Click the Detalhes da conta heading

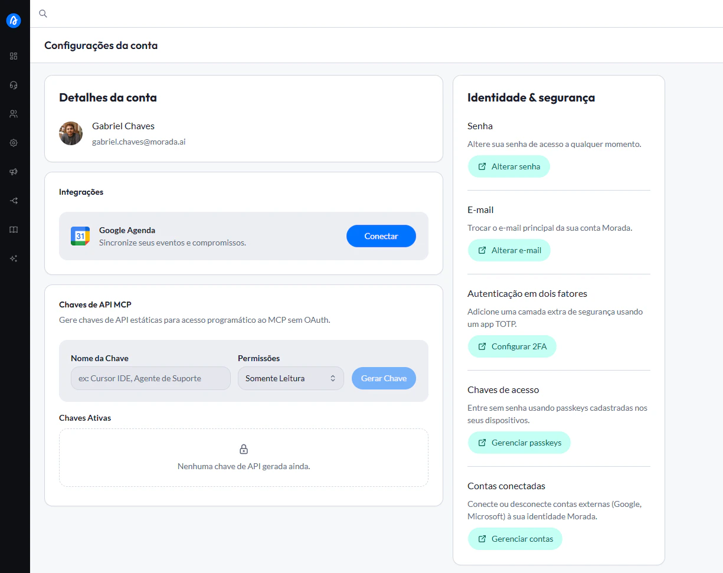(108, 98)
